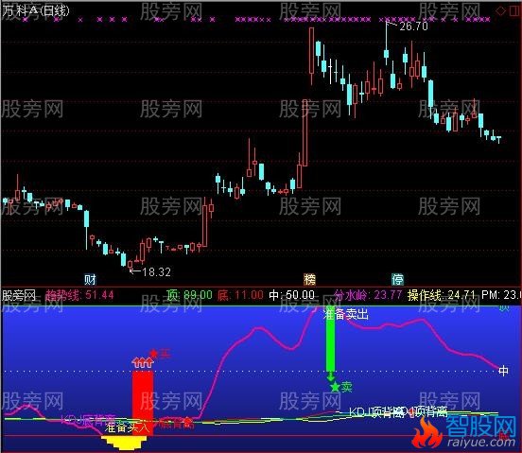Click the red ★买 buy star signal

pos(160,354)
